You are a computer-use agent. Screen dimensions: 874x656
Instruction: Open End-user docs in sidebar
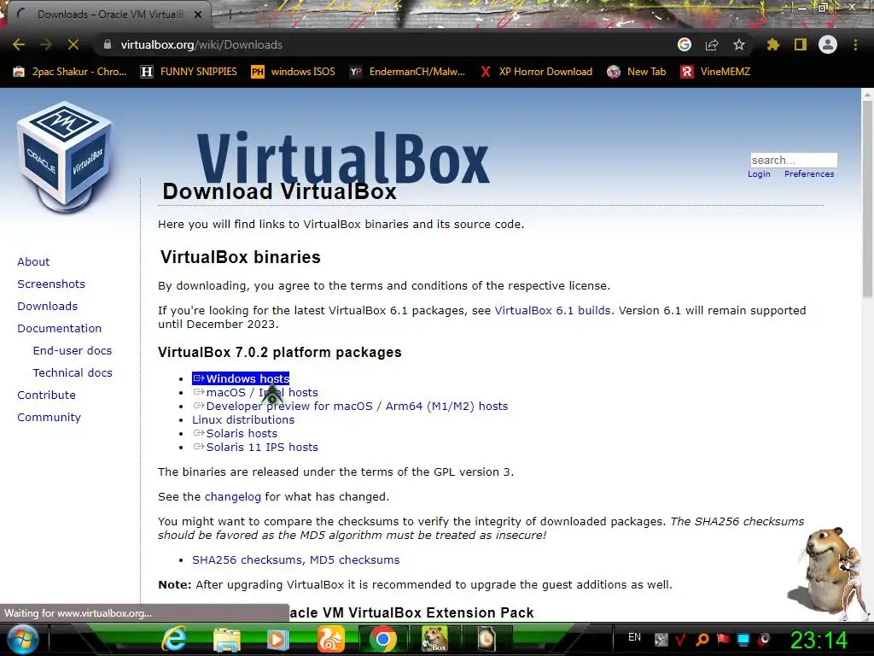[x=73, y=351]
